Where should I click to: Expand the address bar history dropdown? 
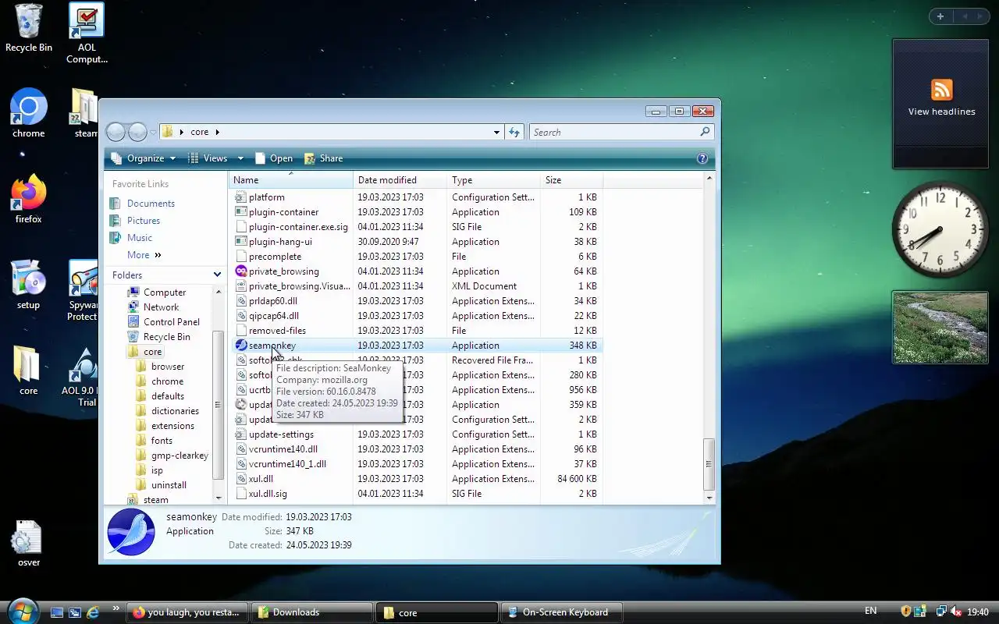tap(496, 132)
